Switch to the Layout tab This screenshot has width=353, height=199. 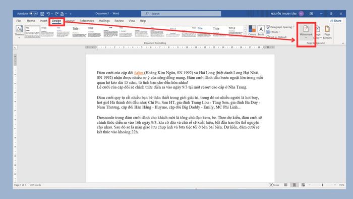tap(70, 21)
